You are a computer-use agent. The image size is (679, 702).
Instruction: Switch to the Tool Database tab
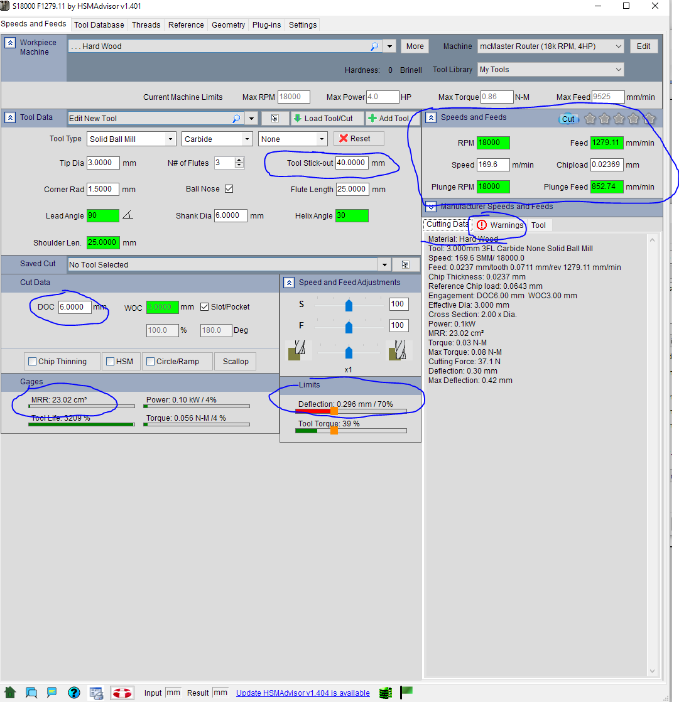tap(99, 25)
